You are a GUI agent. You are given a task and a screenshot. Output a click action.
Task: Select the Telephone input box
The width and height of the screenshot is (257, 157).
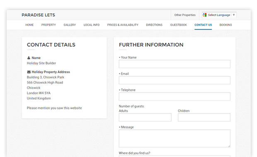pos(175,97)
